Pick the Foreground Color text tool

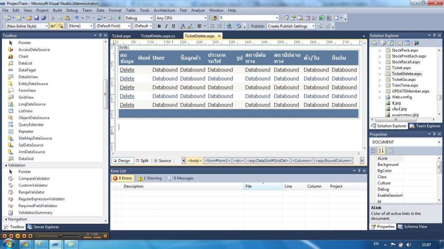point(183,26)
